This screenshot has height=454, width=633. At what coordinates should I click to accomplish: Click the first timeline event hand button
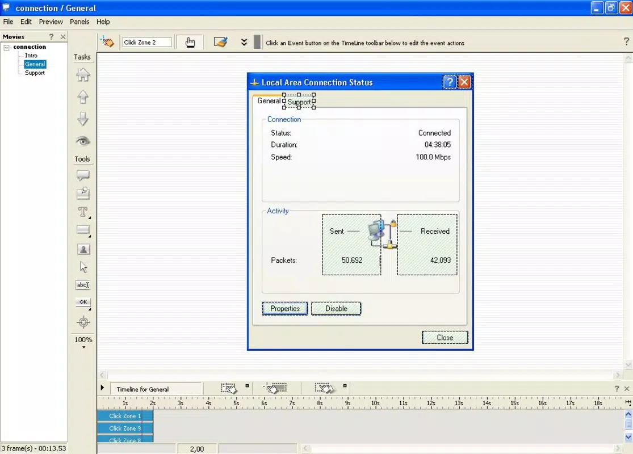click(229, 388)
